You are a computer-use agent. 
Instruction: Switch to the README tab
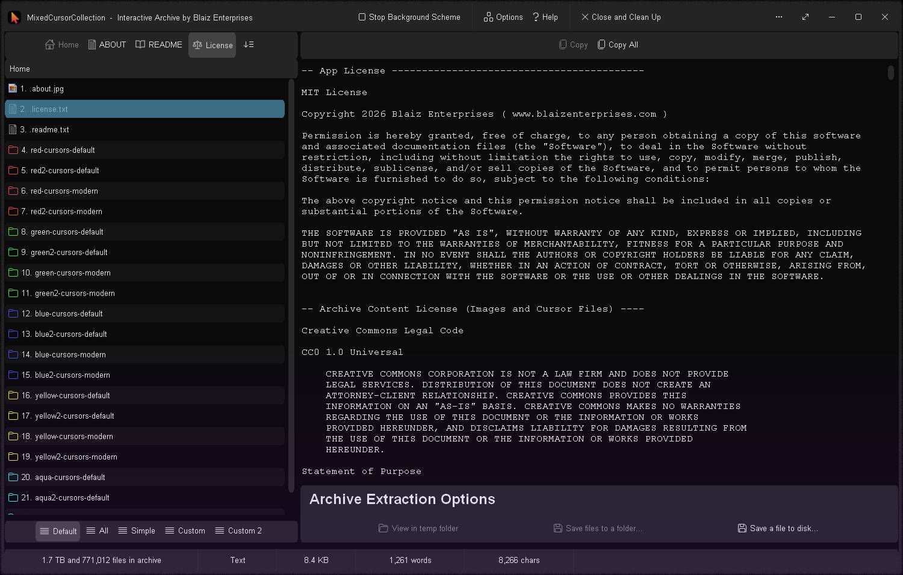[159, 45]
